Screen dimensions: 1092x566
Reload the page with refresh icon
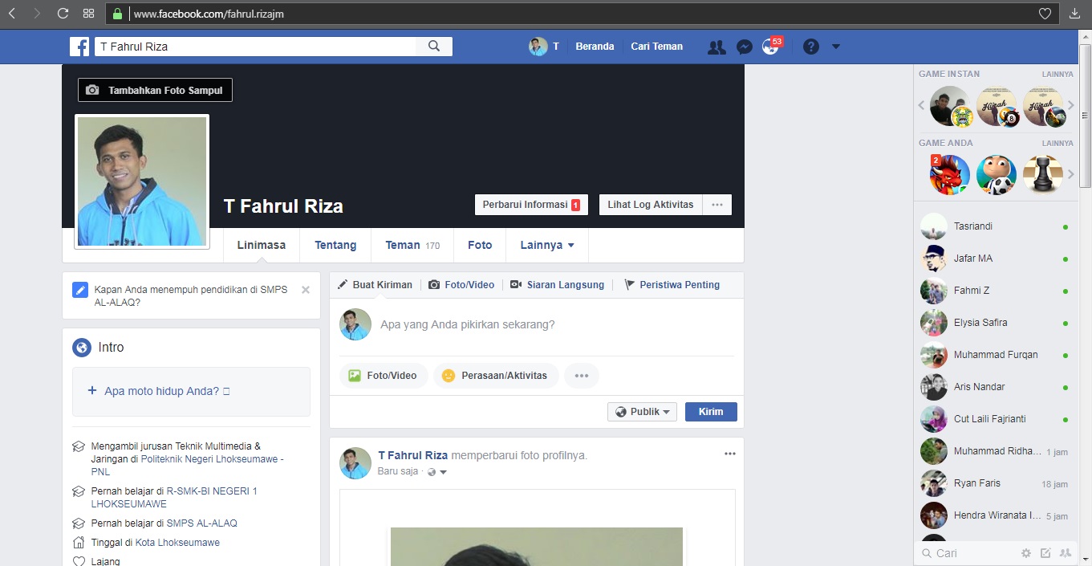[x=63, y=14]
